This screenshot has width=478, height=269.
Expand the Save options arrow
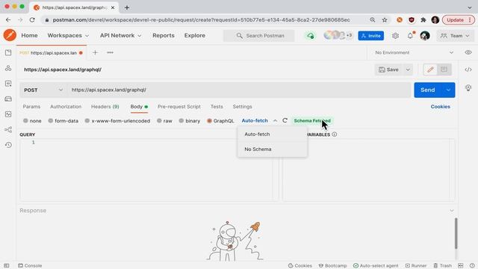pyautogui.click(x=408, y=69)
